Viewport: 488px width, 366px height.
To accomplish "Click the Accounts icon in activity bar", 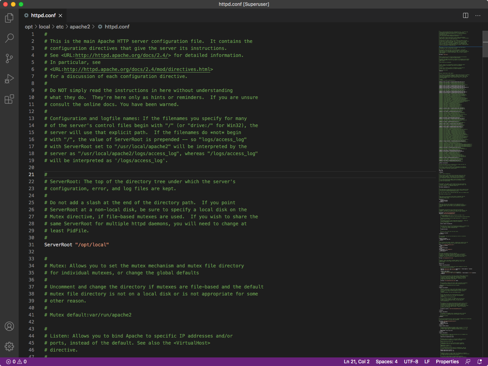I will 9,326.
